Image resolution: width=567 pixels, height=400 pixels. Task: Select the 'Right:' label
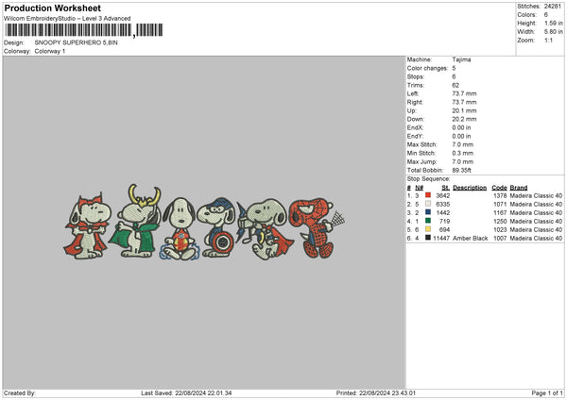coord(415,102)
